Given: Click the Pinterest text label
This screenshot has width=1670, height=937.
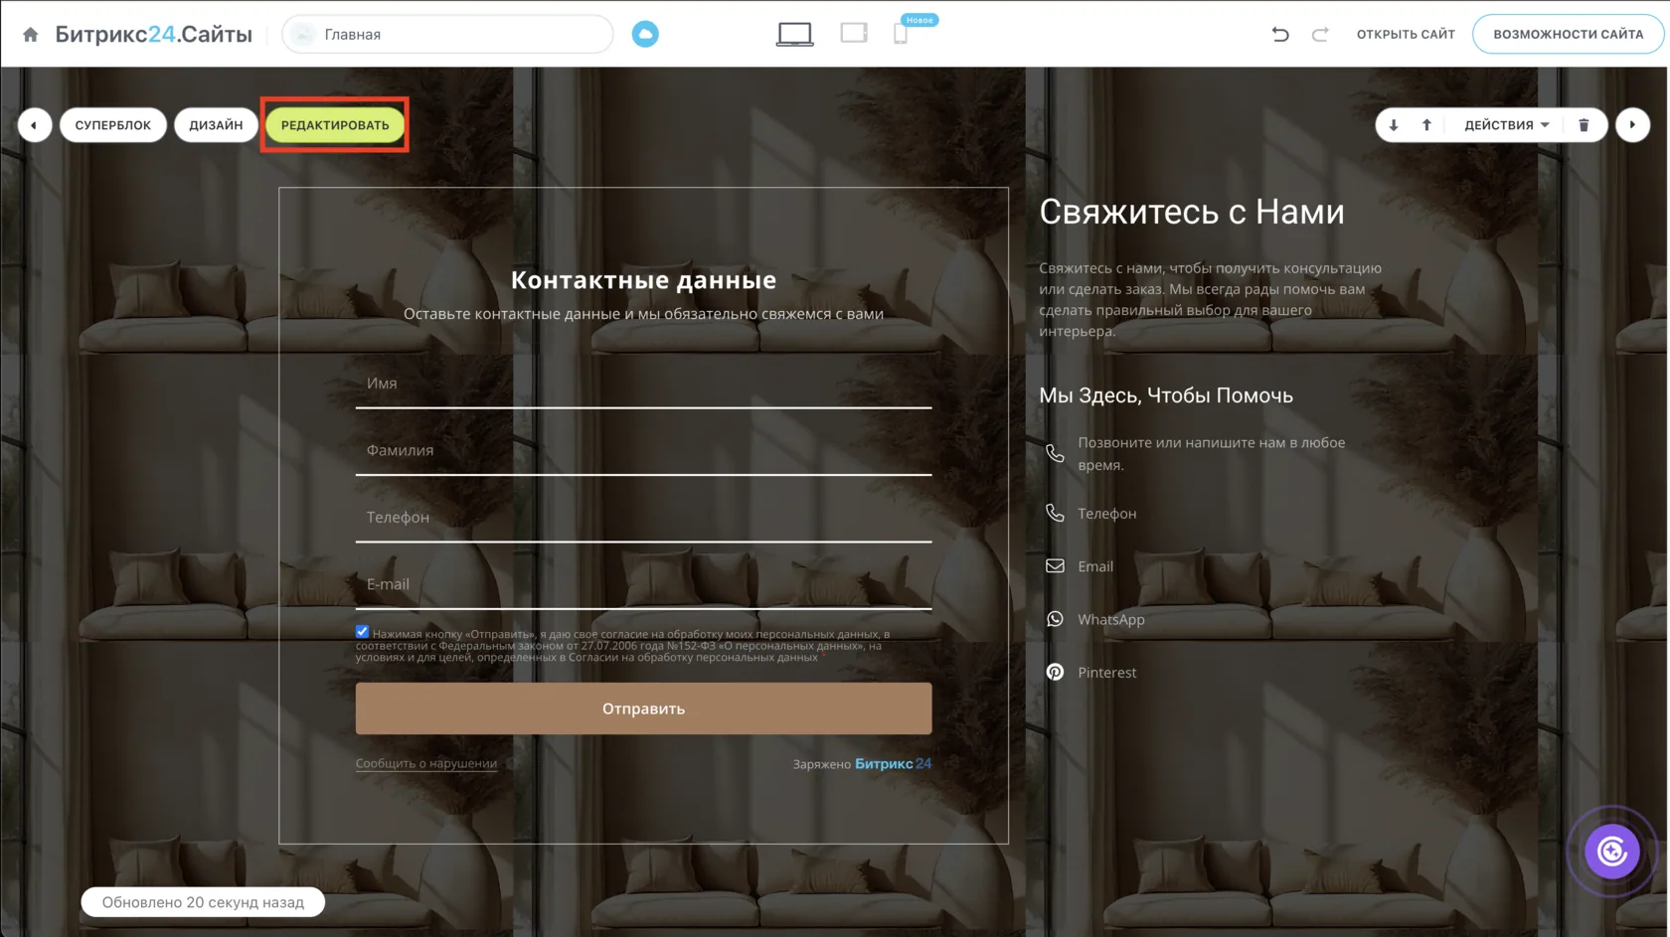Looking at the screenshot, I should click(x=1107, y=673).
